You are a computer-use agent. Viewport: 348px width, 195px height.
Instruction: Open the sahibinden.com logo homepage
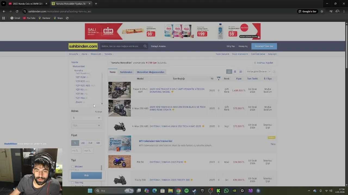[83, 46]
